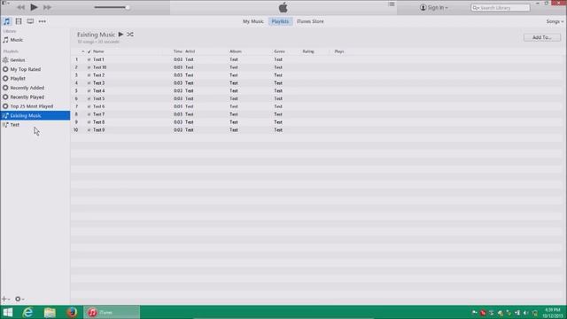Toggle the checkbox for song Test 6

89,106
